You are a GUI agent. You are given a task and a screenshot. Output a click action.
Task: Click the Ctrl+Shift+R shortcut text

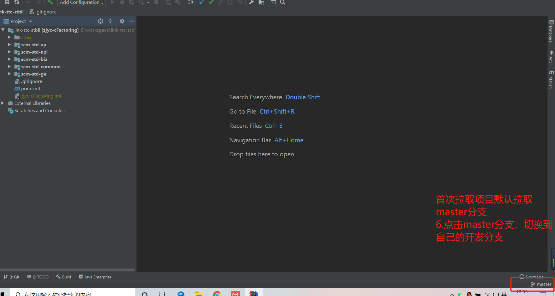coord(277,112)
